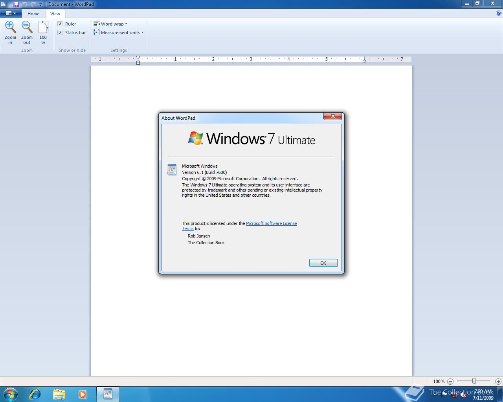Open WordPad Help via the question mark

click(x=499, y=13)
